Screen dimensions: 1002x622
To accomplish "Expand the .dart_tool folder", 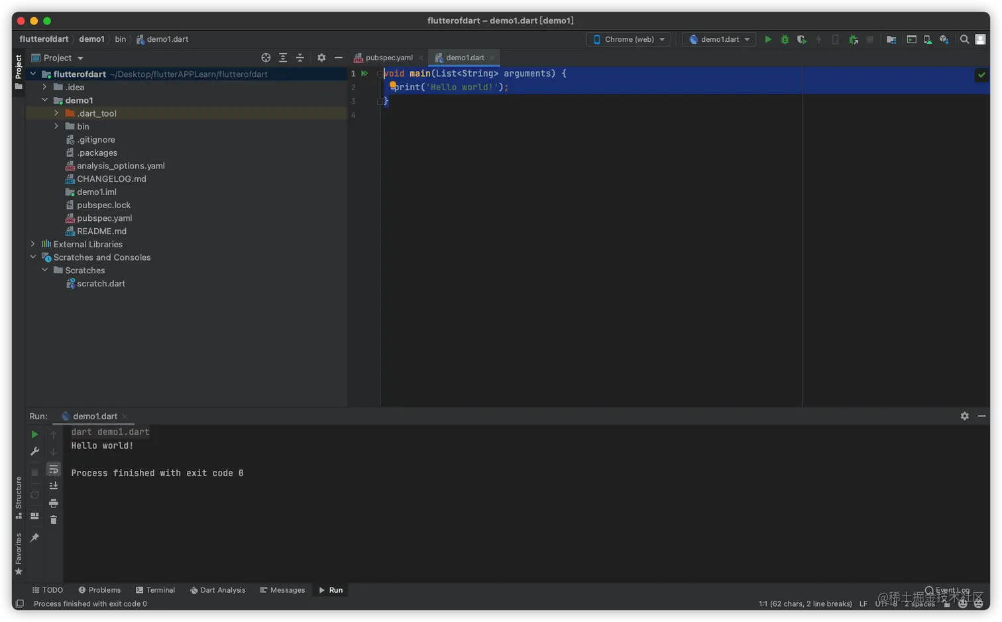I will point(56,113).
